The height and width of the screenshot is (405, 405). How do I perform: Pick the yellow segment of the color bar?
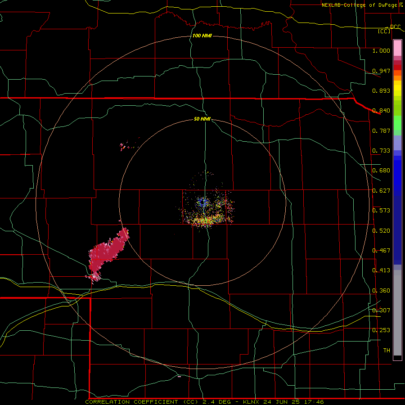coord(397,88)
